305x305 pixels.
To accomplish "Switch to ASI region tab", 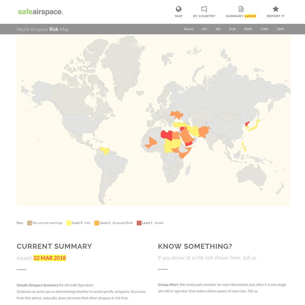I will click(x=218, y=29).
